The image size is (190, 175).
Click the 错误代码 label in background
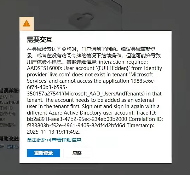point(8,113)
